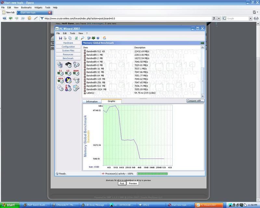Select the Latency row
260x208 pixels.
pos(142,93)
